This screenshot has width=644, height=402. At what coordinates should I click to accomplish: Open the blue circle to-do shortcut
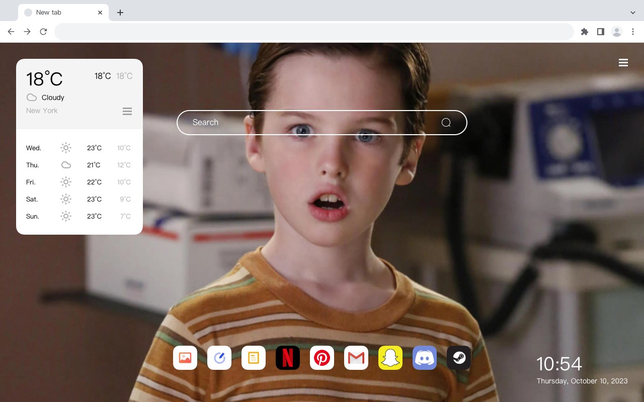[x=219, y=358]
